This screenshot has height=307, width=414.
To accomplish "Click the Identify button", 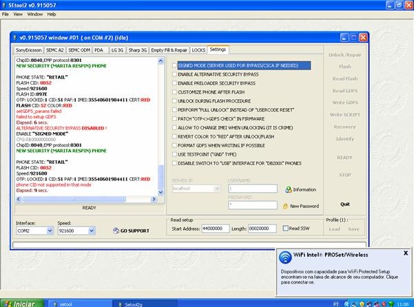I will [345, 139].
